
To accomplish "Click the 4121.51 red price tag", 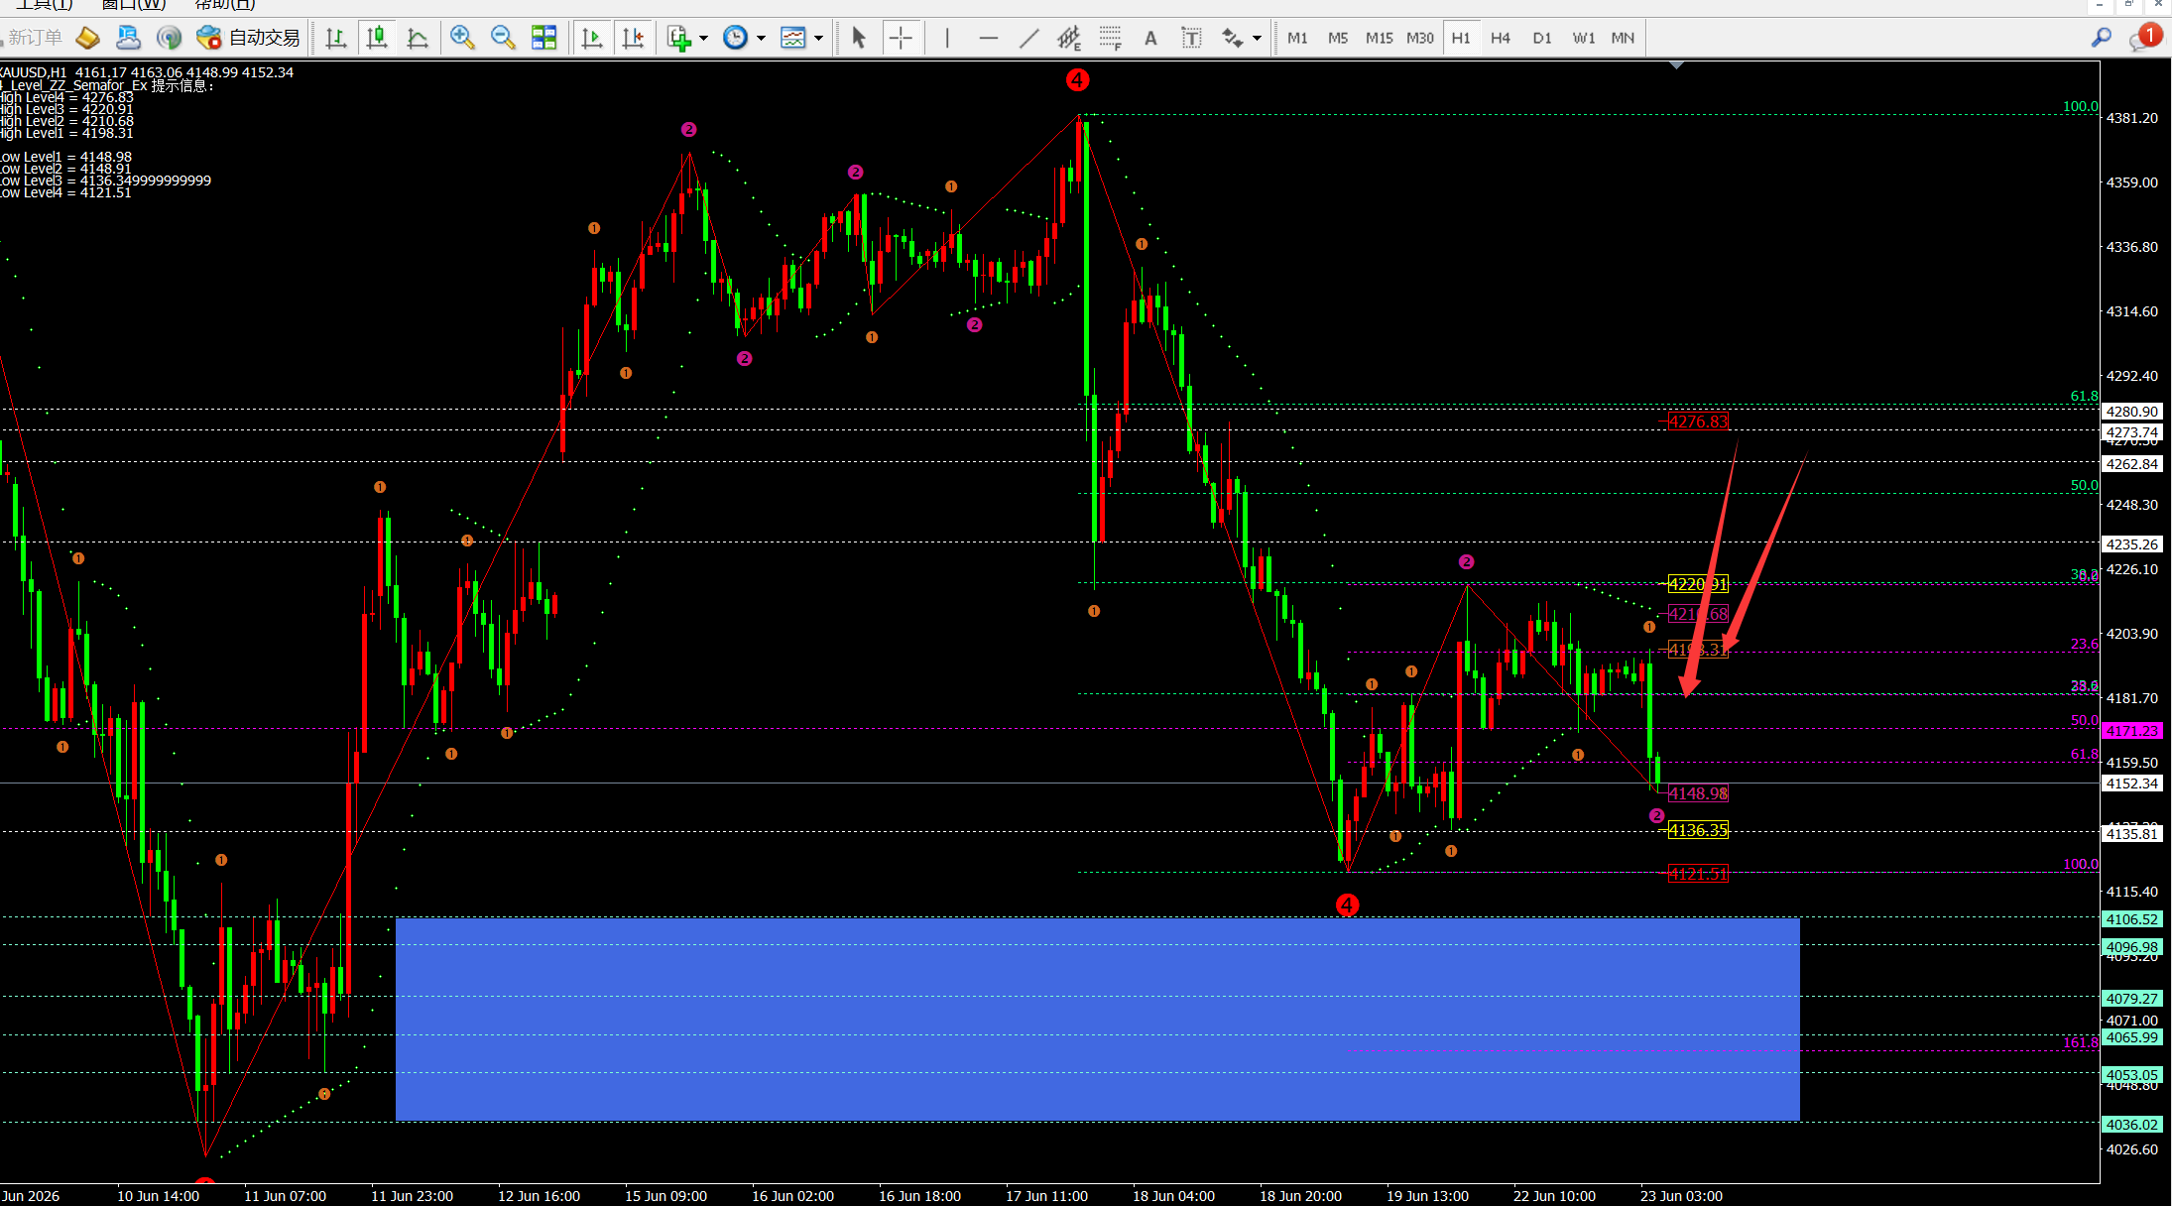I will pos(1698,874).
